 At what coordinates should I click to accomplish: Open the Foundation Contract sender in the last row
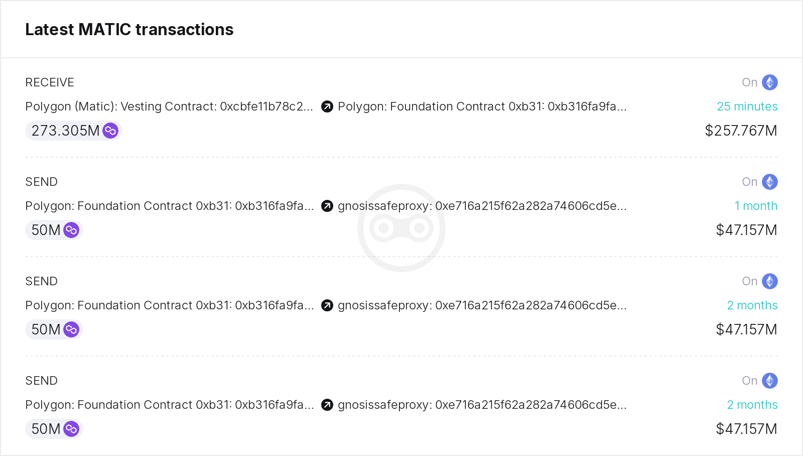click(x=169, y=405)
